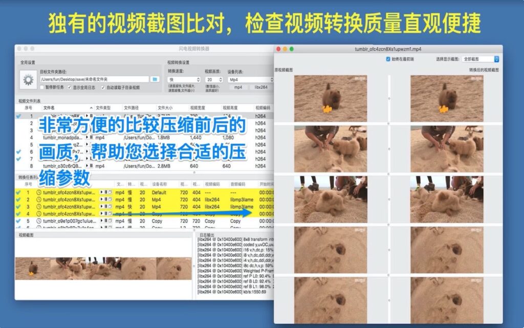Click the checkmark icon beside file row 6
This screenshot has height=328, width=524.
18,151
